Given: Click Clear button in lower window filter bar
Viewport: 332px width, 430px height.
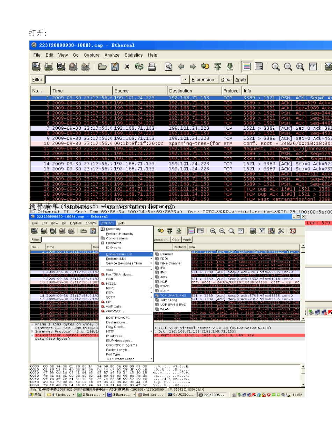Looking at the screenshot, I should [176, 239].
